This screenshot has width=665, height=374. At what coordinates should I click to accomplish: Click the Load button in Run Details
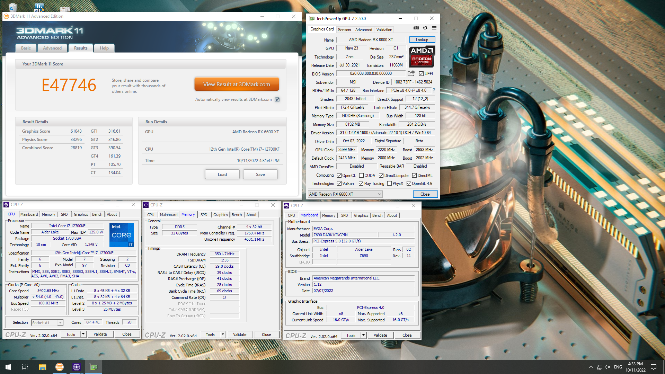222,174
